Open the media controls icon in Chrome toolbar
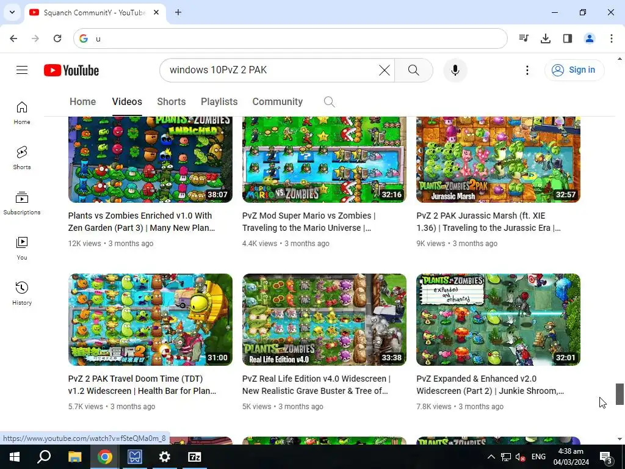 (x=524, y=38)
